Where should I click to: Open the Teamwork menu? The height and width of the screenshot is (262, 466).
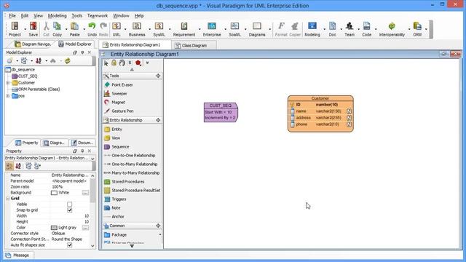(x=98, y=15)
